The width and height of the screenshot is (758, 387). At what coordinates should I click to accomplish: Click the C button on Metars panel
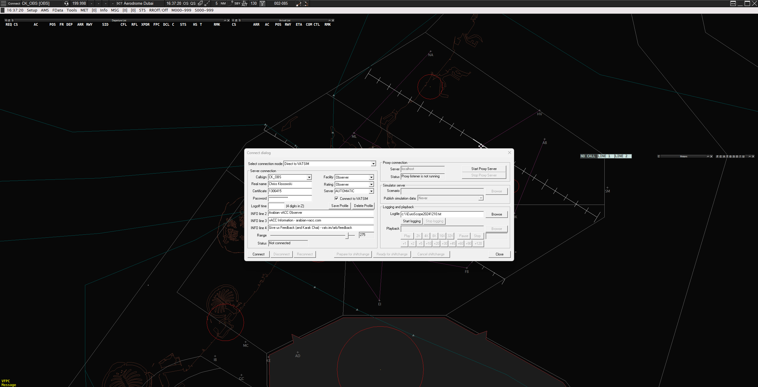coord(659,156)
